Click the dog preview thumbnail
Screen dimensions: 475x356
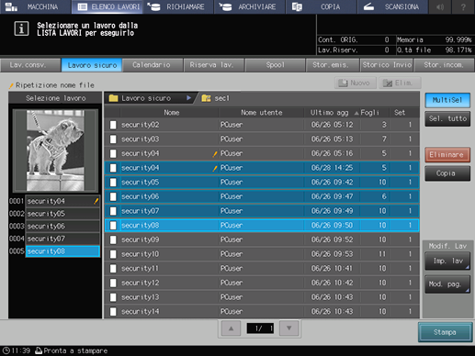[55, 150]
